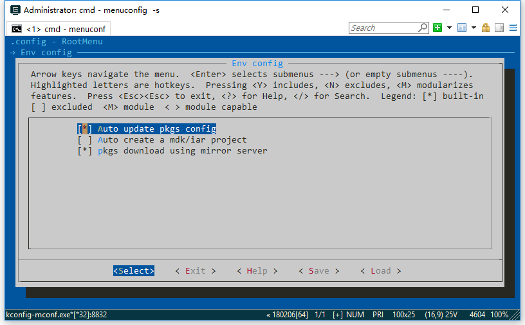Click the ConEmu icon in title bar
This screenshot has width=525, height=325.
coord(13,10)
